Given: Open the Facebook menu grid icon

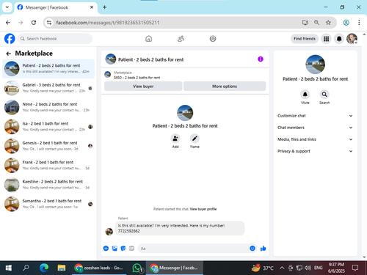Looking at the screenshot, I should click(x=326, y=39).
